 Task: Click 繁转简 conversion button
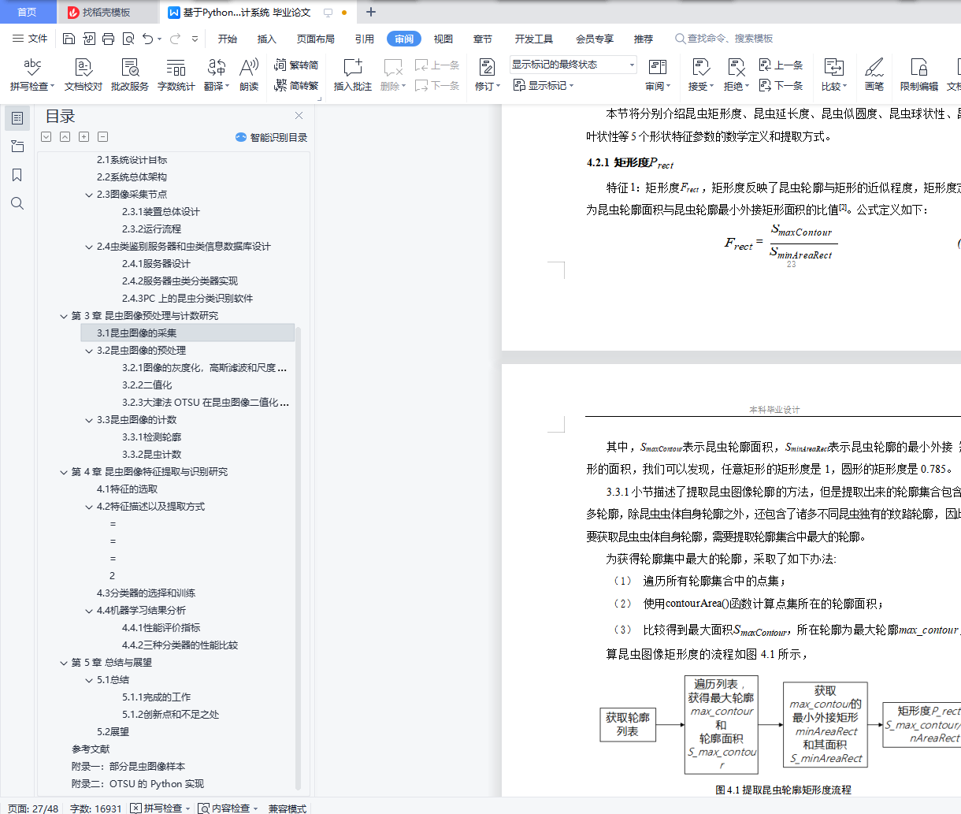coord(296,65)
